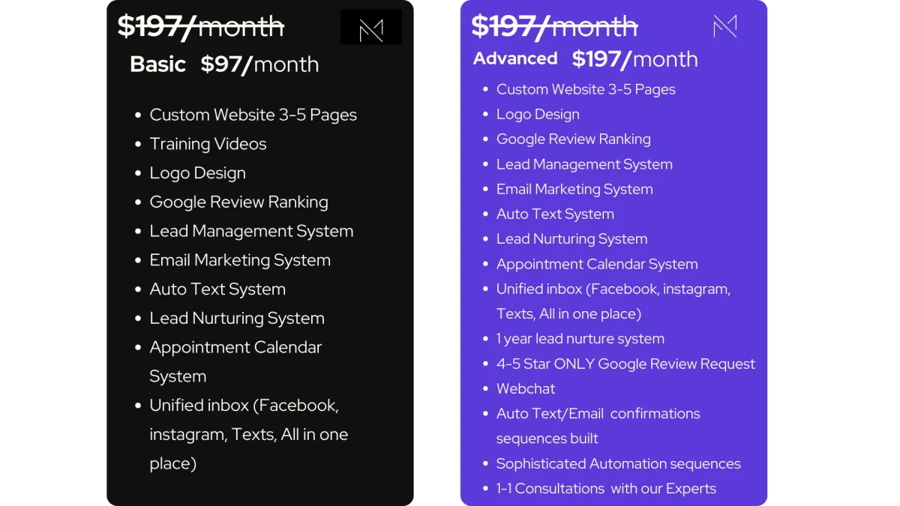
Task: Click the Advanced $197/month price text
Action: (x=634, y=59)
